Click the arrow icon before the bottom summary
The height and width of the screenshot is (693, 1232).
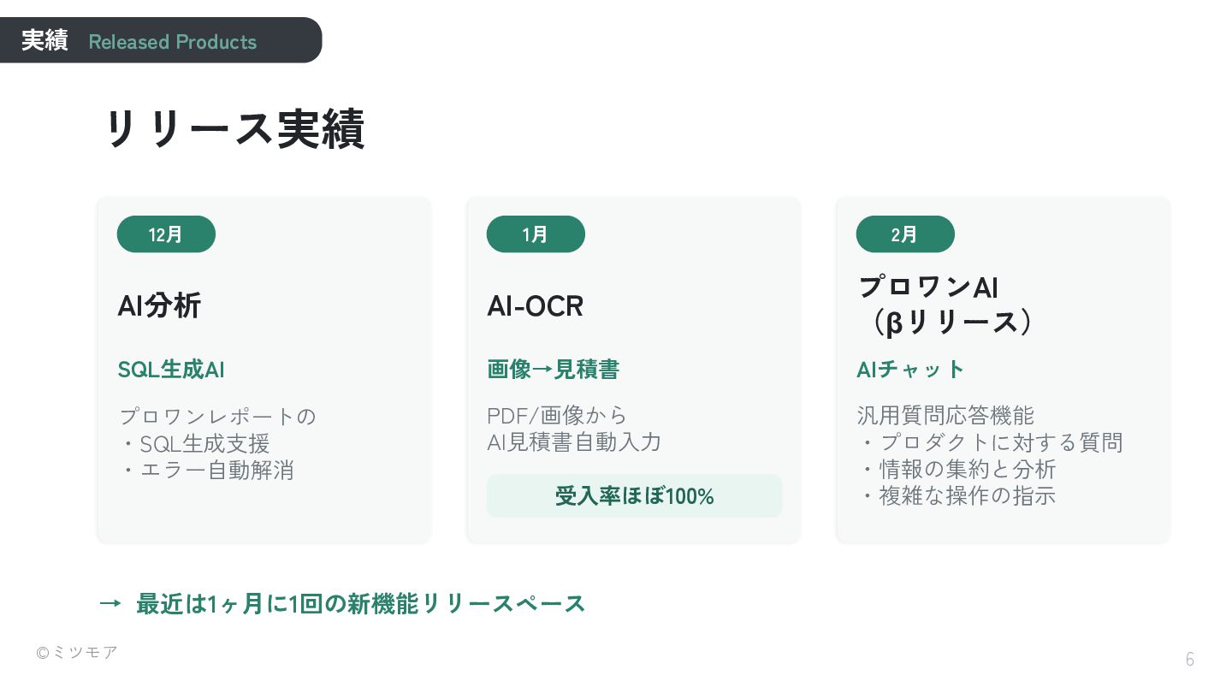(x=110, y=603)
